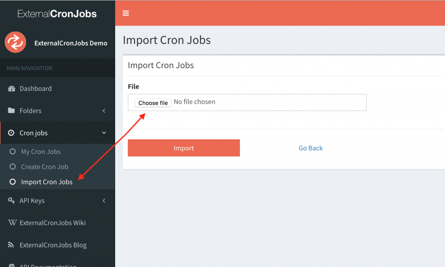Image resolution: width=445 pixels, height=267 pixels.
Task: Click the Choose file button
Action: click(x=153, y=103)
